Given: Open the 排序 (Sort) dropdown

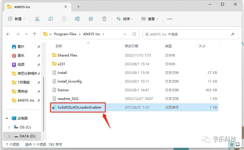Looking at the screenshot, I should click(x=125, y=19).
